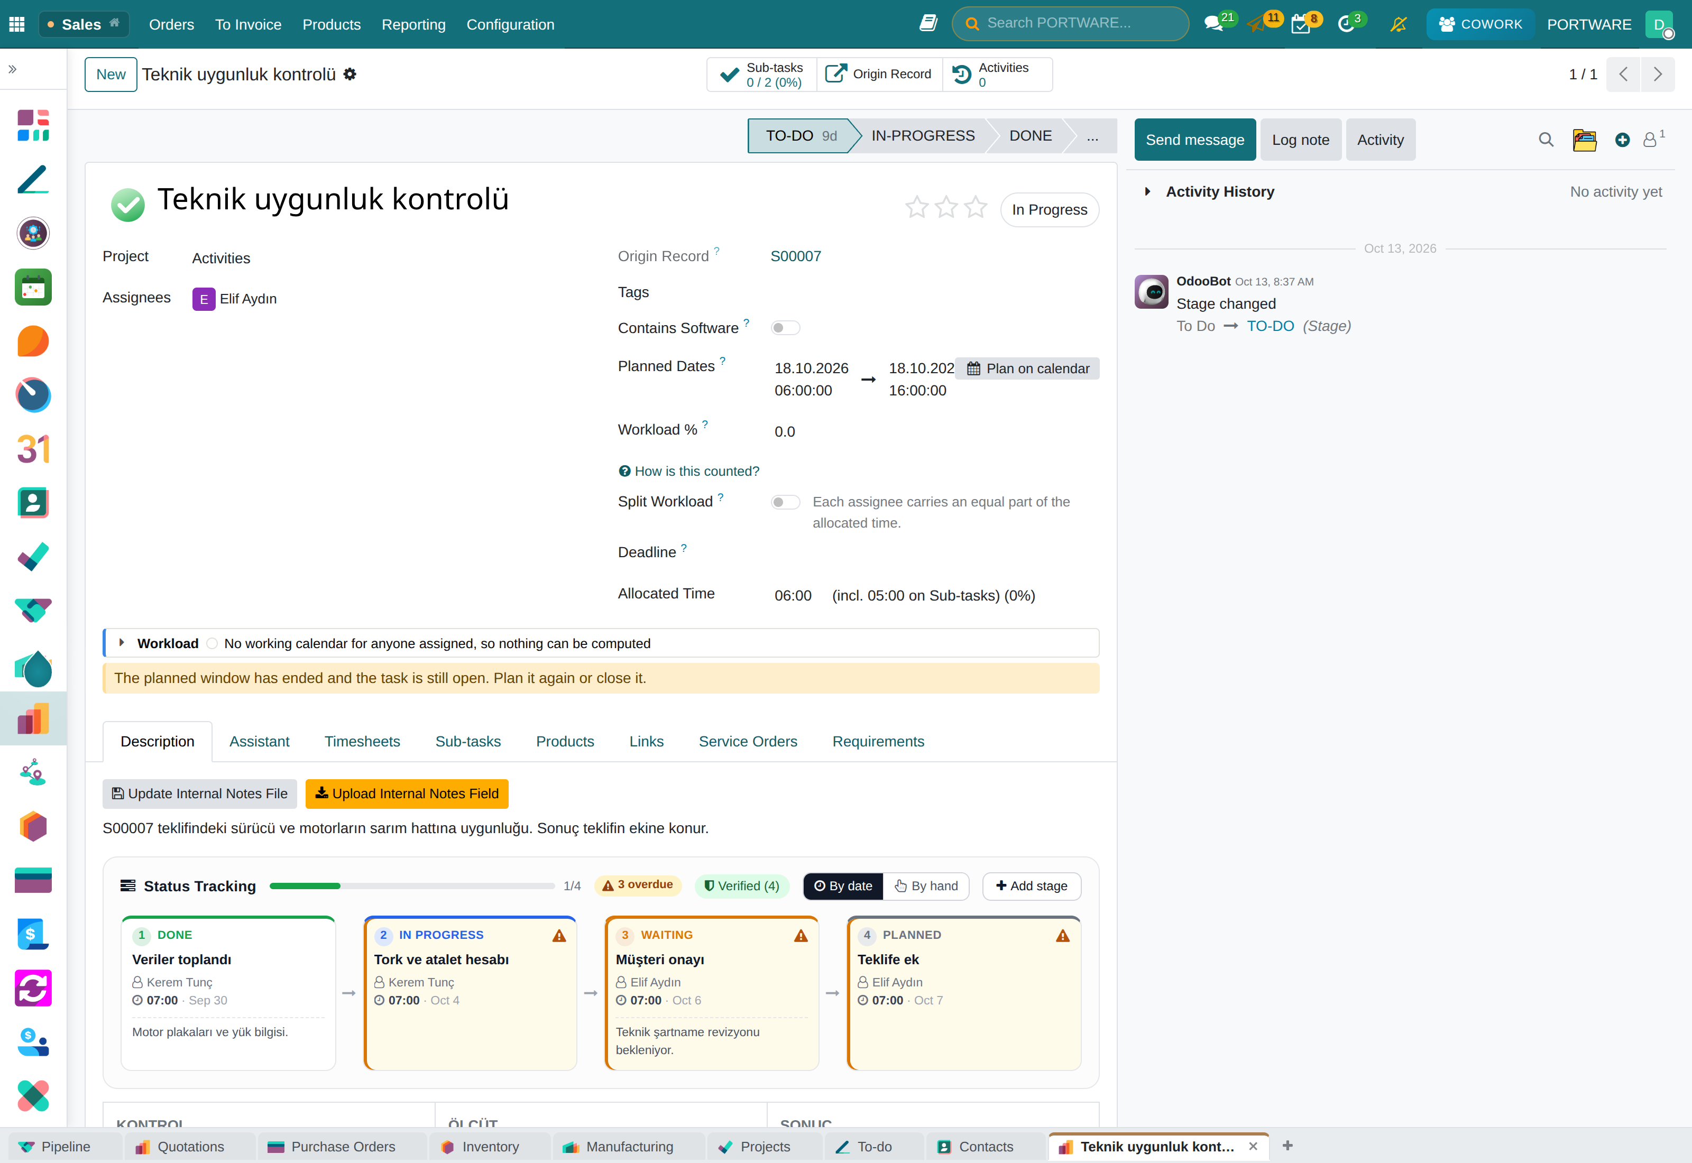
Task: Set priority with the third star
Action: (975, 208)
